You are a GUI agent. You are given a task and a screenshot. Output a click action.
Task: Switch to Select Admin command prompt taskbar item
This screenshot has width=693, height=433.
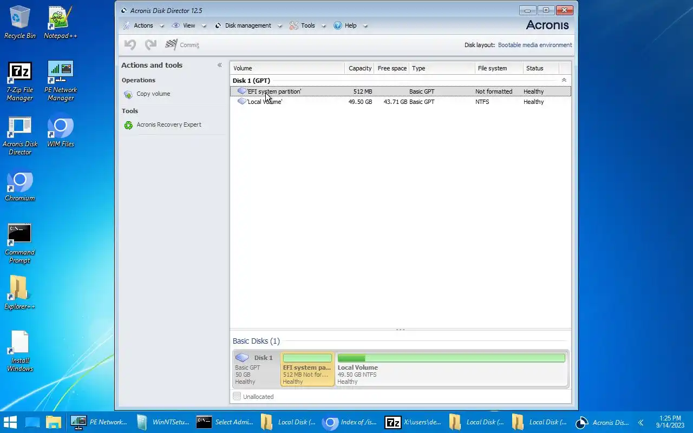225,422
